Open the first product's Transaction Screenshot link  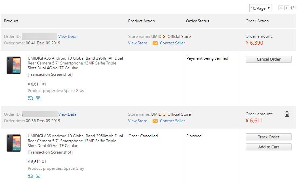pos(50,74)
